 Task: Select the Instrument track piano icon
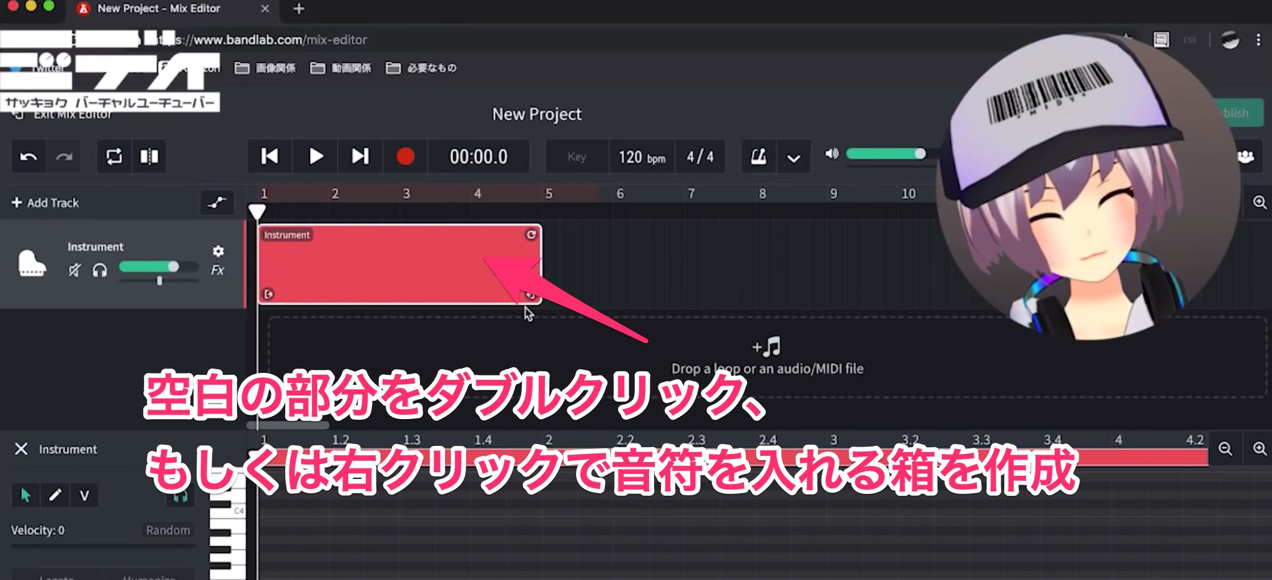pos(32,263)
